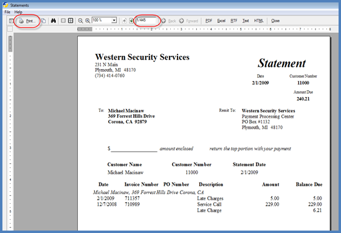The height and width of the screenshot is (233, 341).
Task: Click the Close toolbar button
Action: click(275, 21)
